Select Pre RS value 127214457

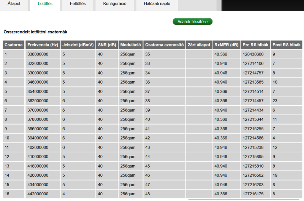(255, 101)
